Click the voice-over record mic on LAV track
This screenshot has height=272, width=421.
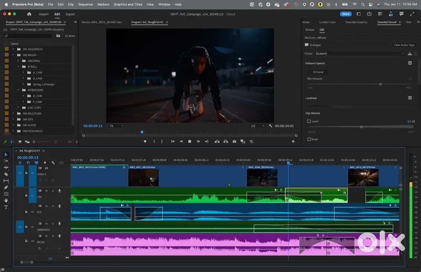[60, 191]
